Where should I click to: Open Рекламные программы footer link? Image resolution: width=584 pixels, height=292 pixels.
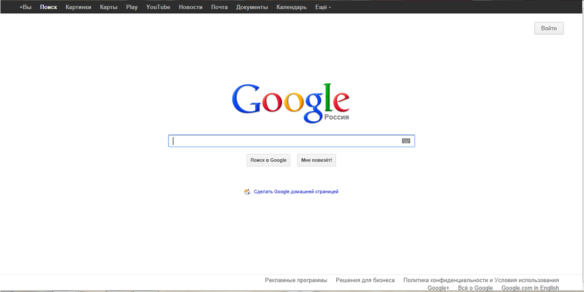tap(296, 280)
